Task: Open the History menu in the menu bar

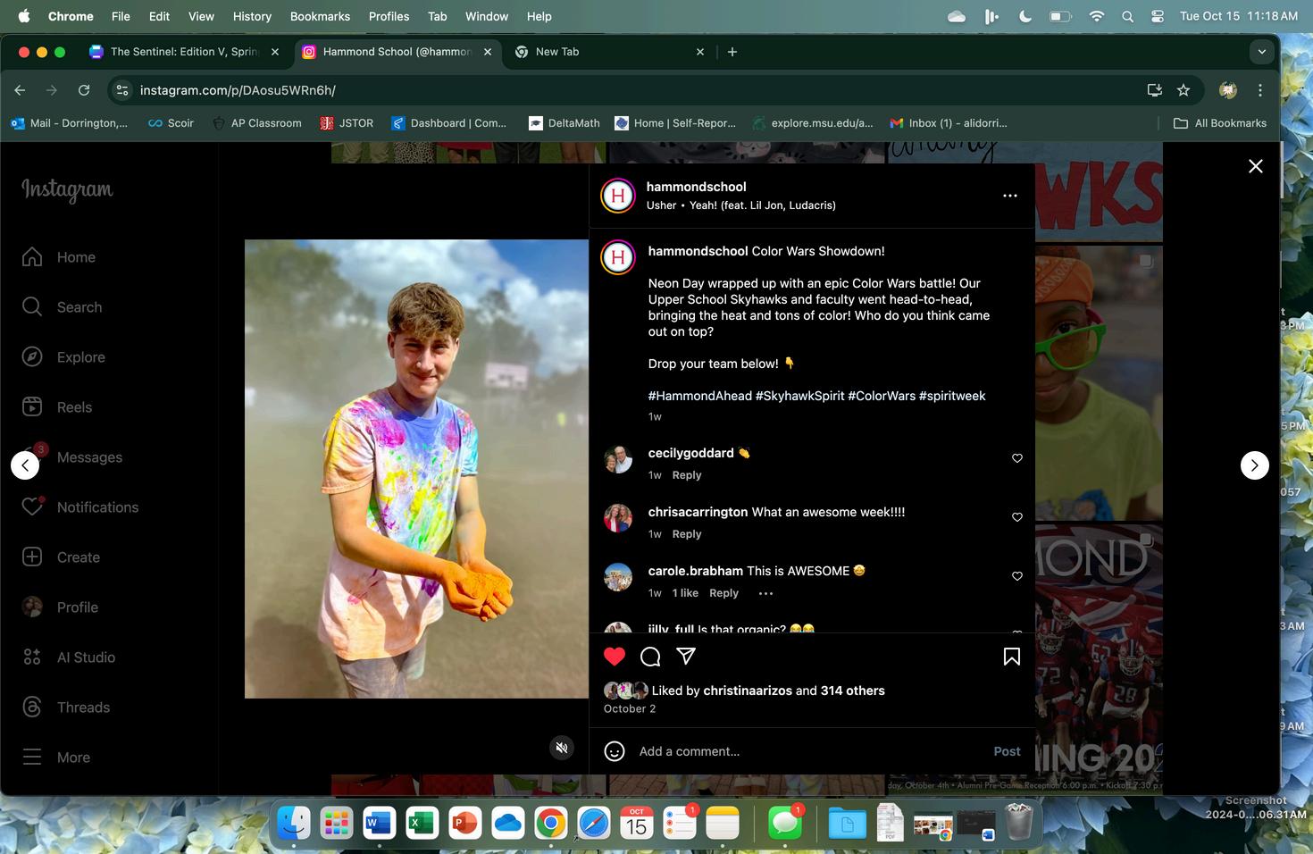Action: point(252,16)
